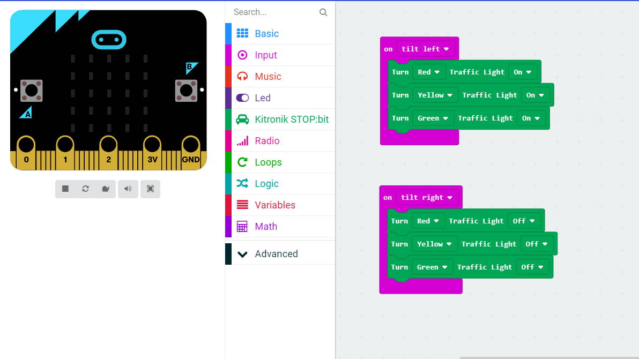Click pin 0 on the micro:bit
Viewport: 639px width, 359px height.
pyautogui.click(x=26, y=152)
